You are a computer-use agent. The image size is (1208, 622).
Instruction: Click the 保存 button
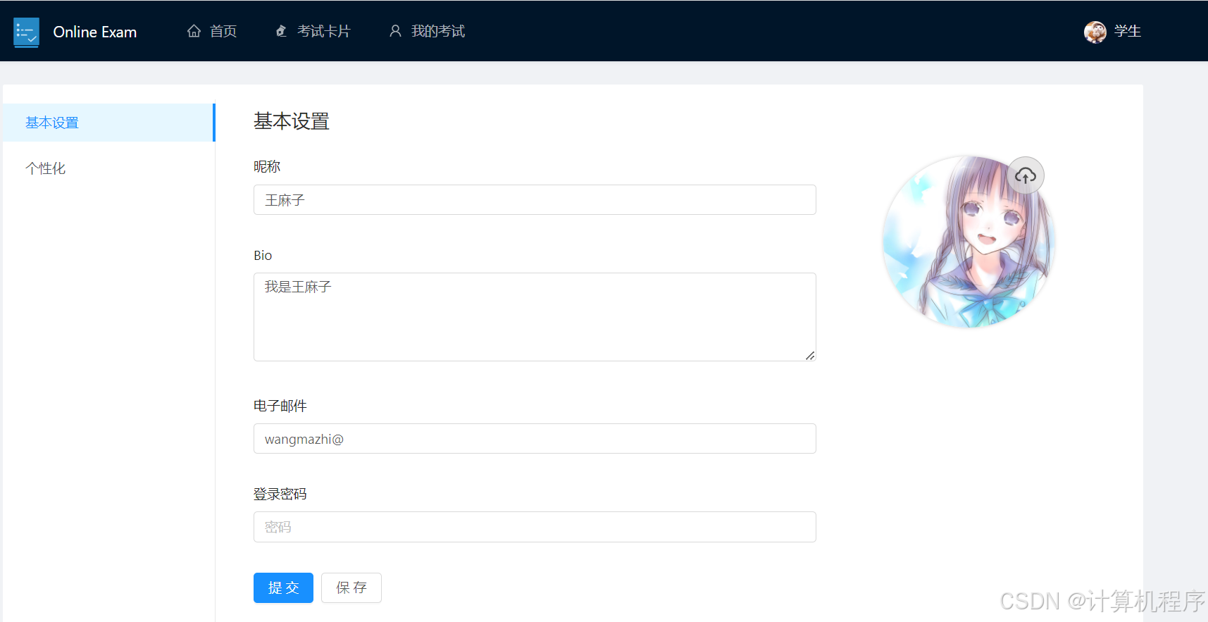click(351, 587)
